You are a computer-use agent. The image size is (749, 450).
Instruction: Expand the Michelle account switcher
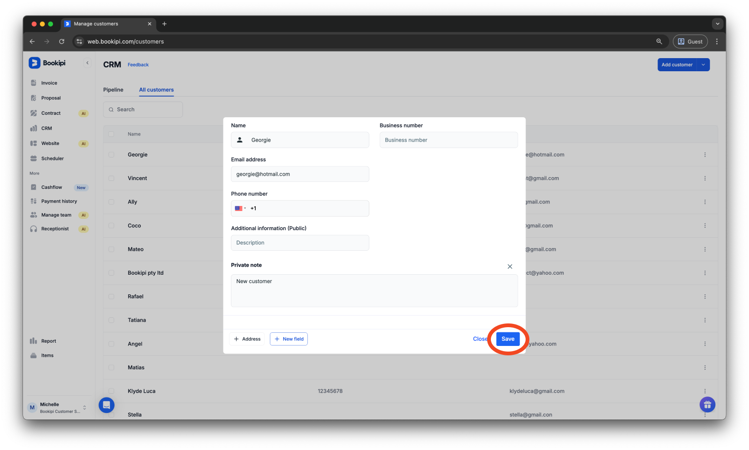click(x=84, y=407)
